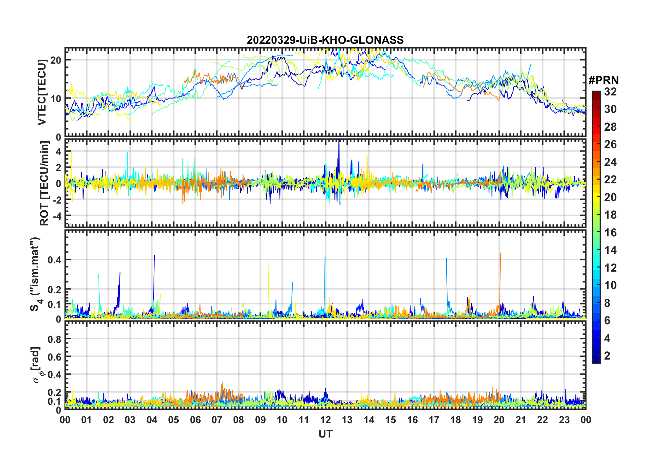Click sigma phi y-axis tick label 0.8

pyautogui.click(x=55, y=339)
